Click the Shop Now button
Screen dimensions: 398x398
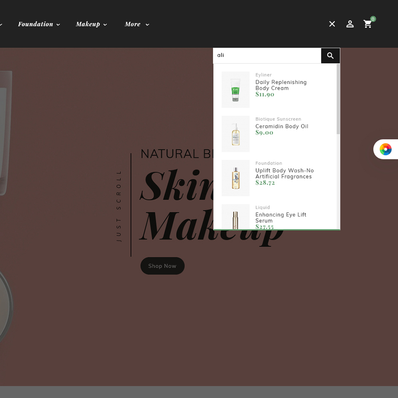coord(162,266)
